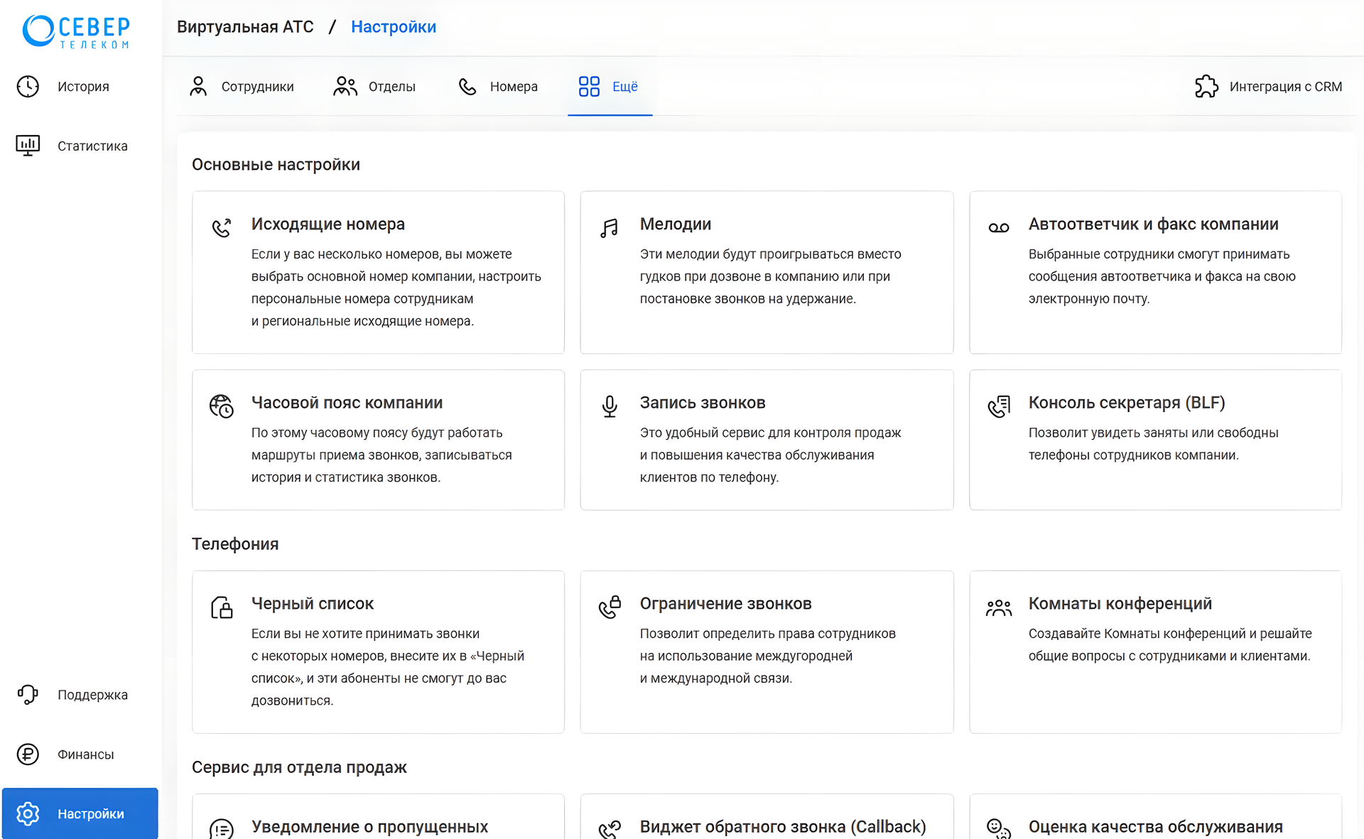This screenshot has height=839, width=1364.
Task: Click the Исходящие номера outgoing call icon
Action: [x=222, y=228]
